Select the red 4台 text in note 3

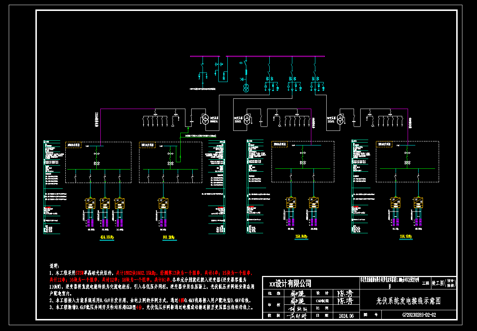point(139,308)
